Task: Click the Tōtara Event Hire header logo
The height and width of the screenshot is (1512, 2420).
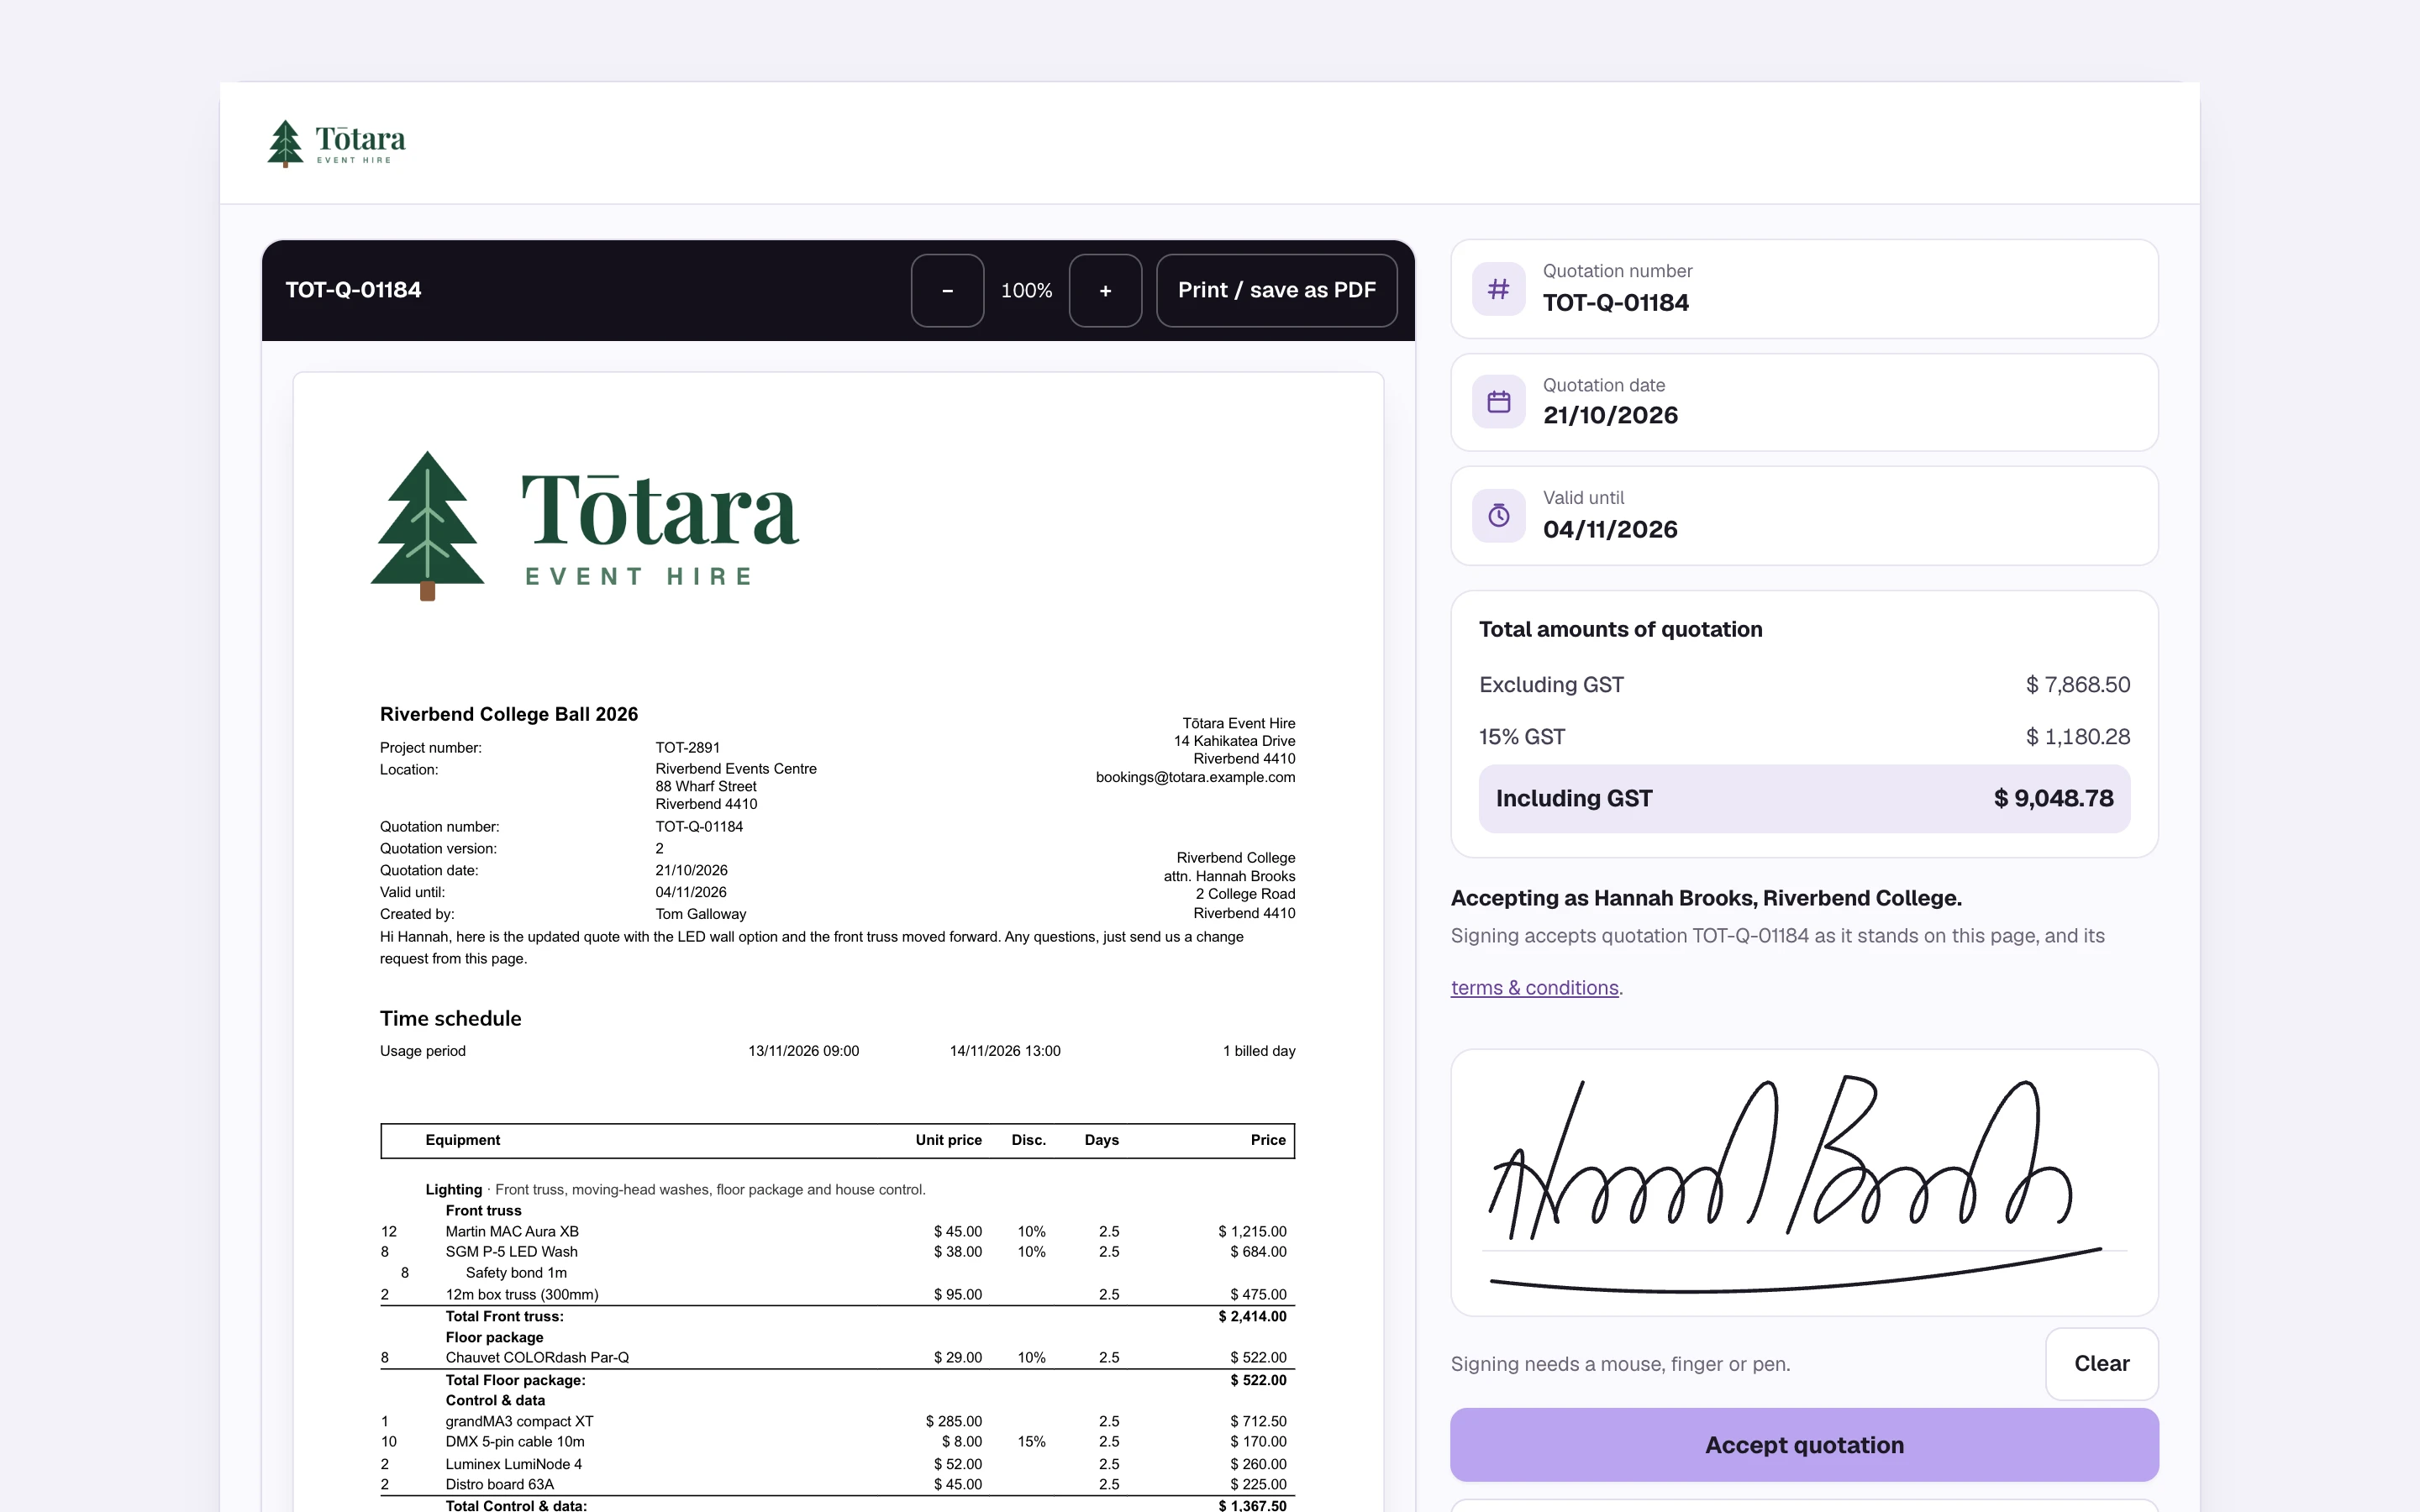Action: [x=336, y=143]
